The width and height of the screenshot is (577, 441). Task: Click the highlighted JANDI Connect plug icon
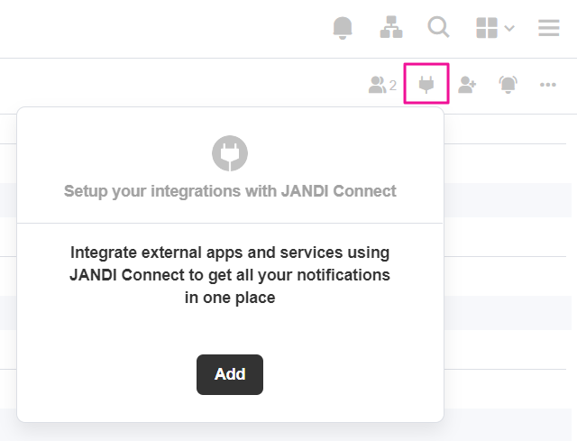(426, 85)
